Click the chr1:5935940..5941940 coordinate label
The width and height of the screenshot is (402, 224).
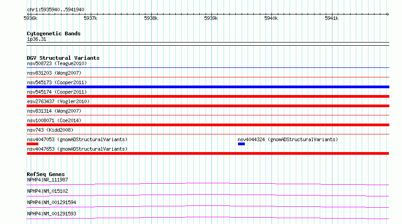(x=56, y=10)
